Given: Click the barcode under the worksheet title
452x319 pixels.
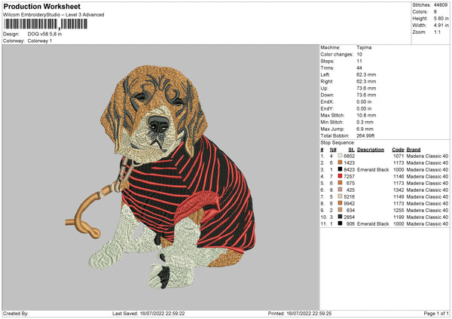Looking at the screenshot, I should (x=45, y=24).
